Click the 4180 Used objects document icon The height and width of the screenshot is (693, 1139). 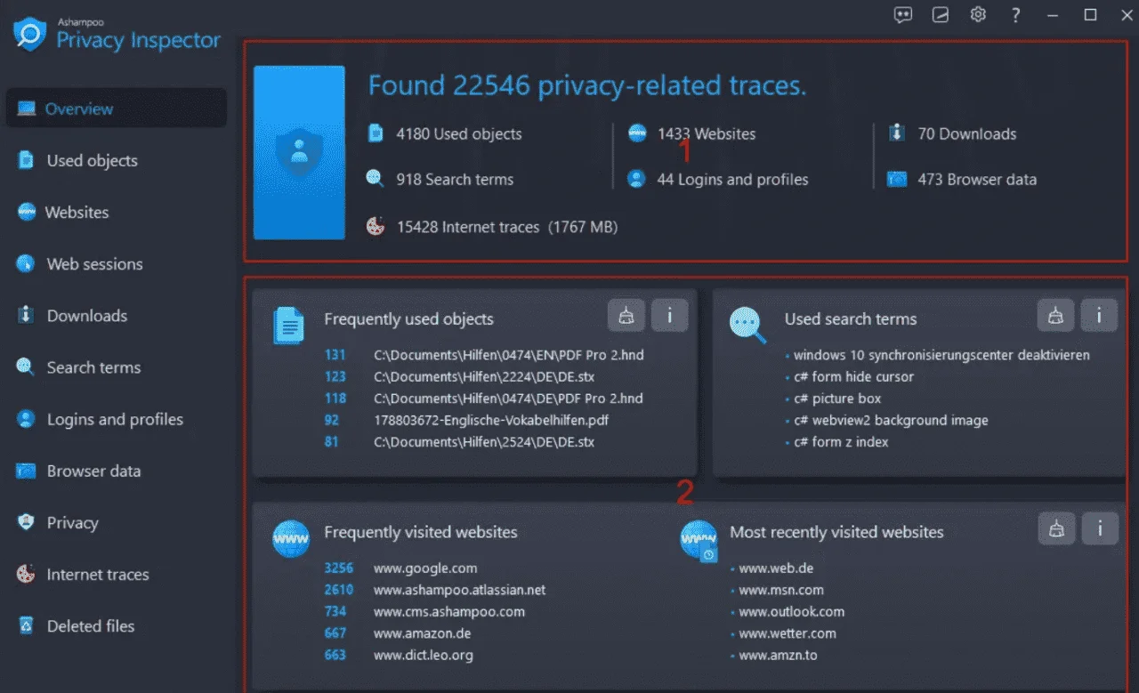(x=376, y=133)
